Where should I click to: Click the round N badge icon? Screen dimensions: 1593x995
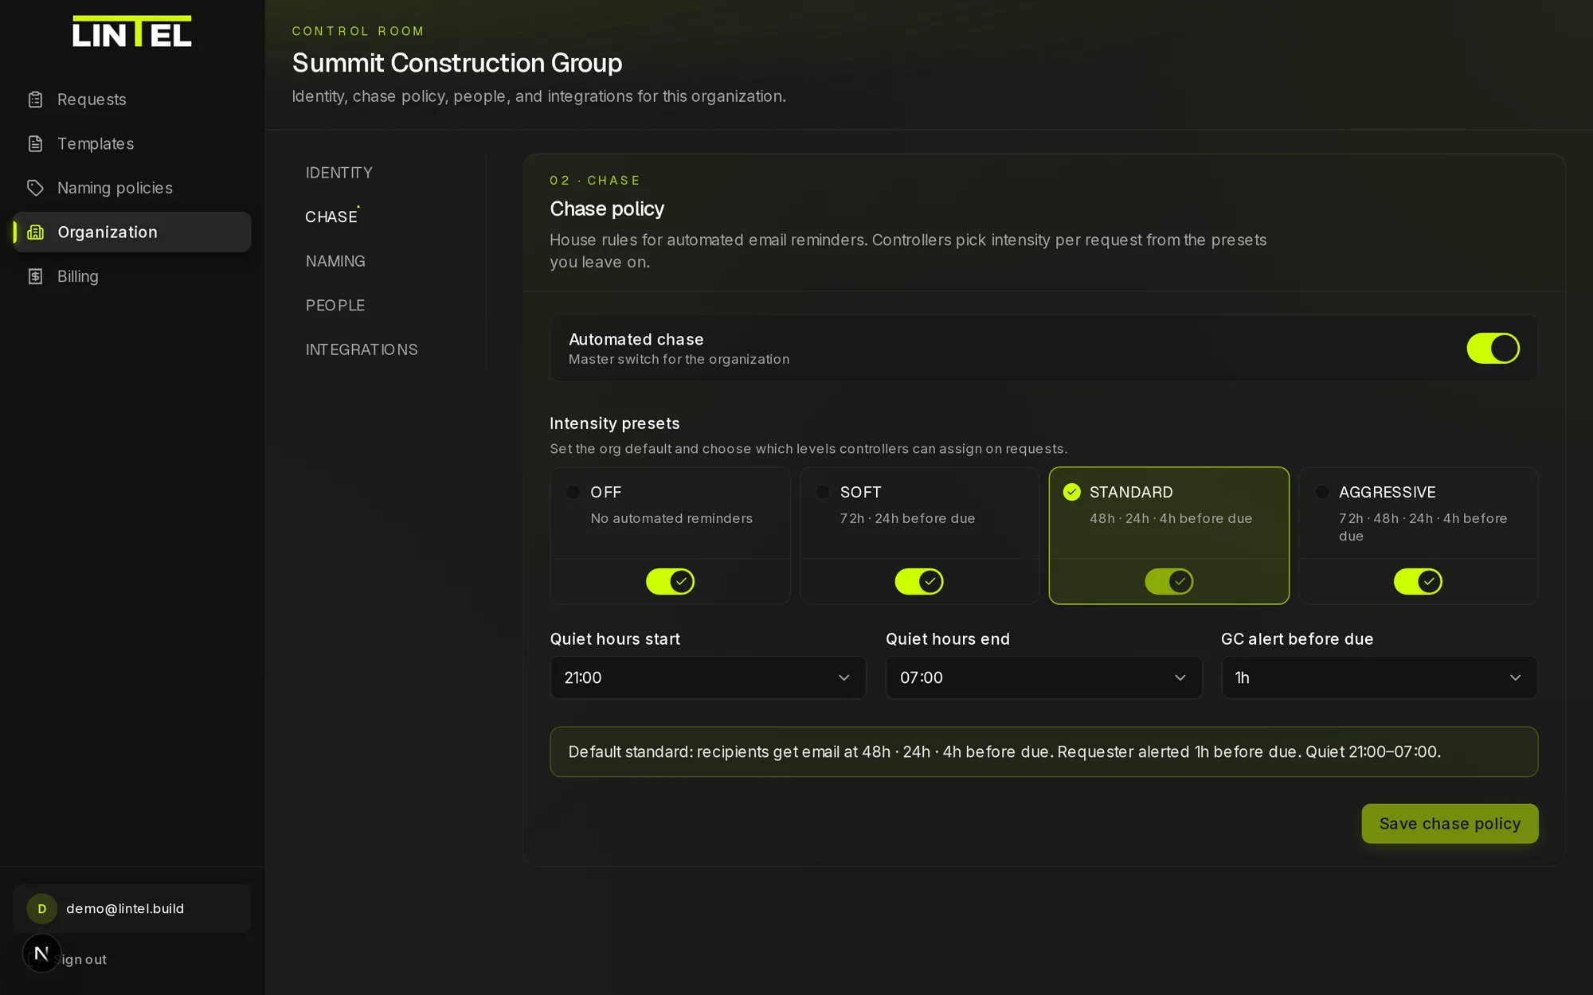coord(41,953)
